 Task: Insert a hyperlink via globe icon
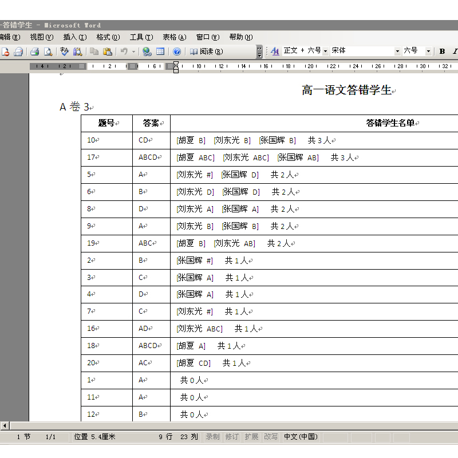(x=147, y=52)
